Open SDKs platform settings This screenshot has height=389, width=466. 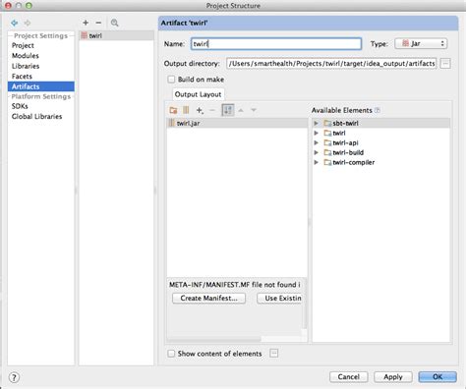[x=20, y=106]
